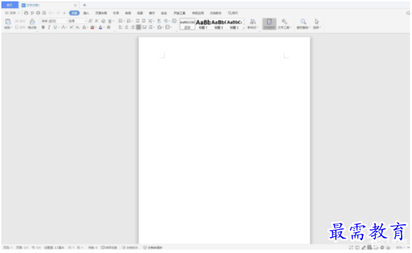
Task: Click the Format Painter brush icon
Action: point(32,22)
